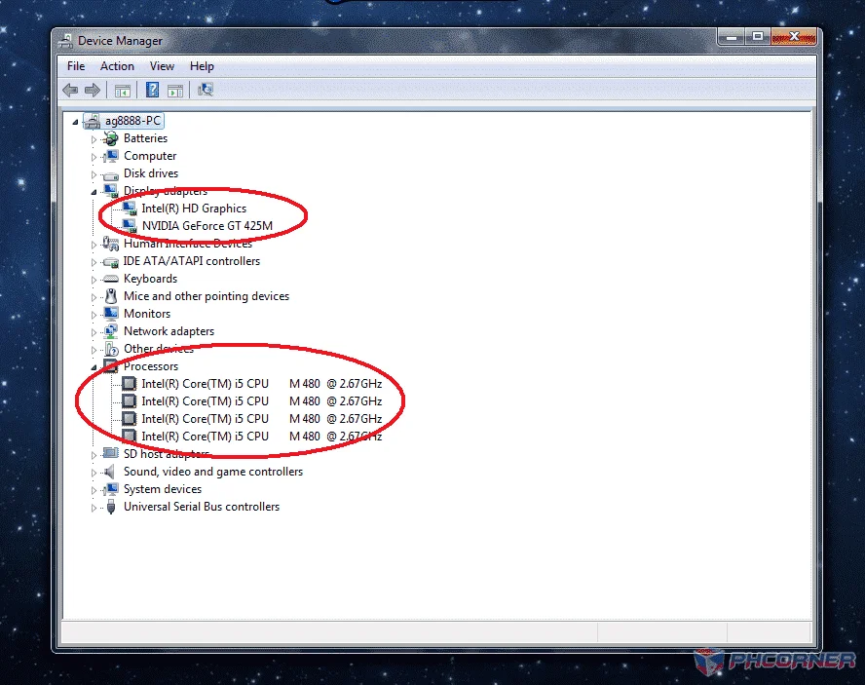Viewport: 865px width, 685px height.
Task: Collapse the ag8888-PC root node
Action: click(x=75, y=122)
